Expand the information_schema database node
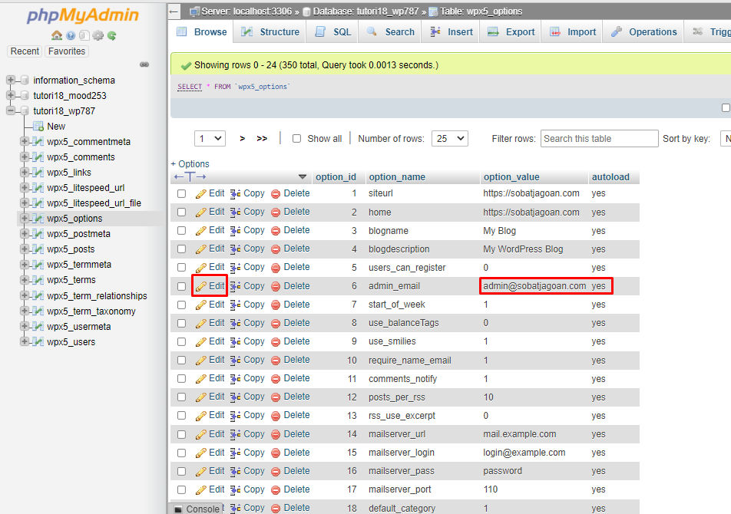This screenshot has height=514, width=731. pyautogui.click(x=10, y=80)
